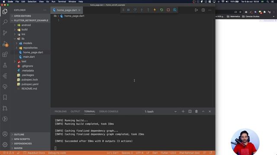
Task: Open the Selection menu
Action: [32, 2]
